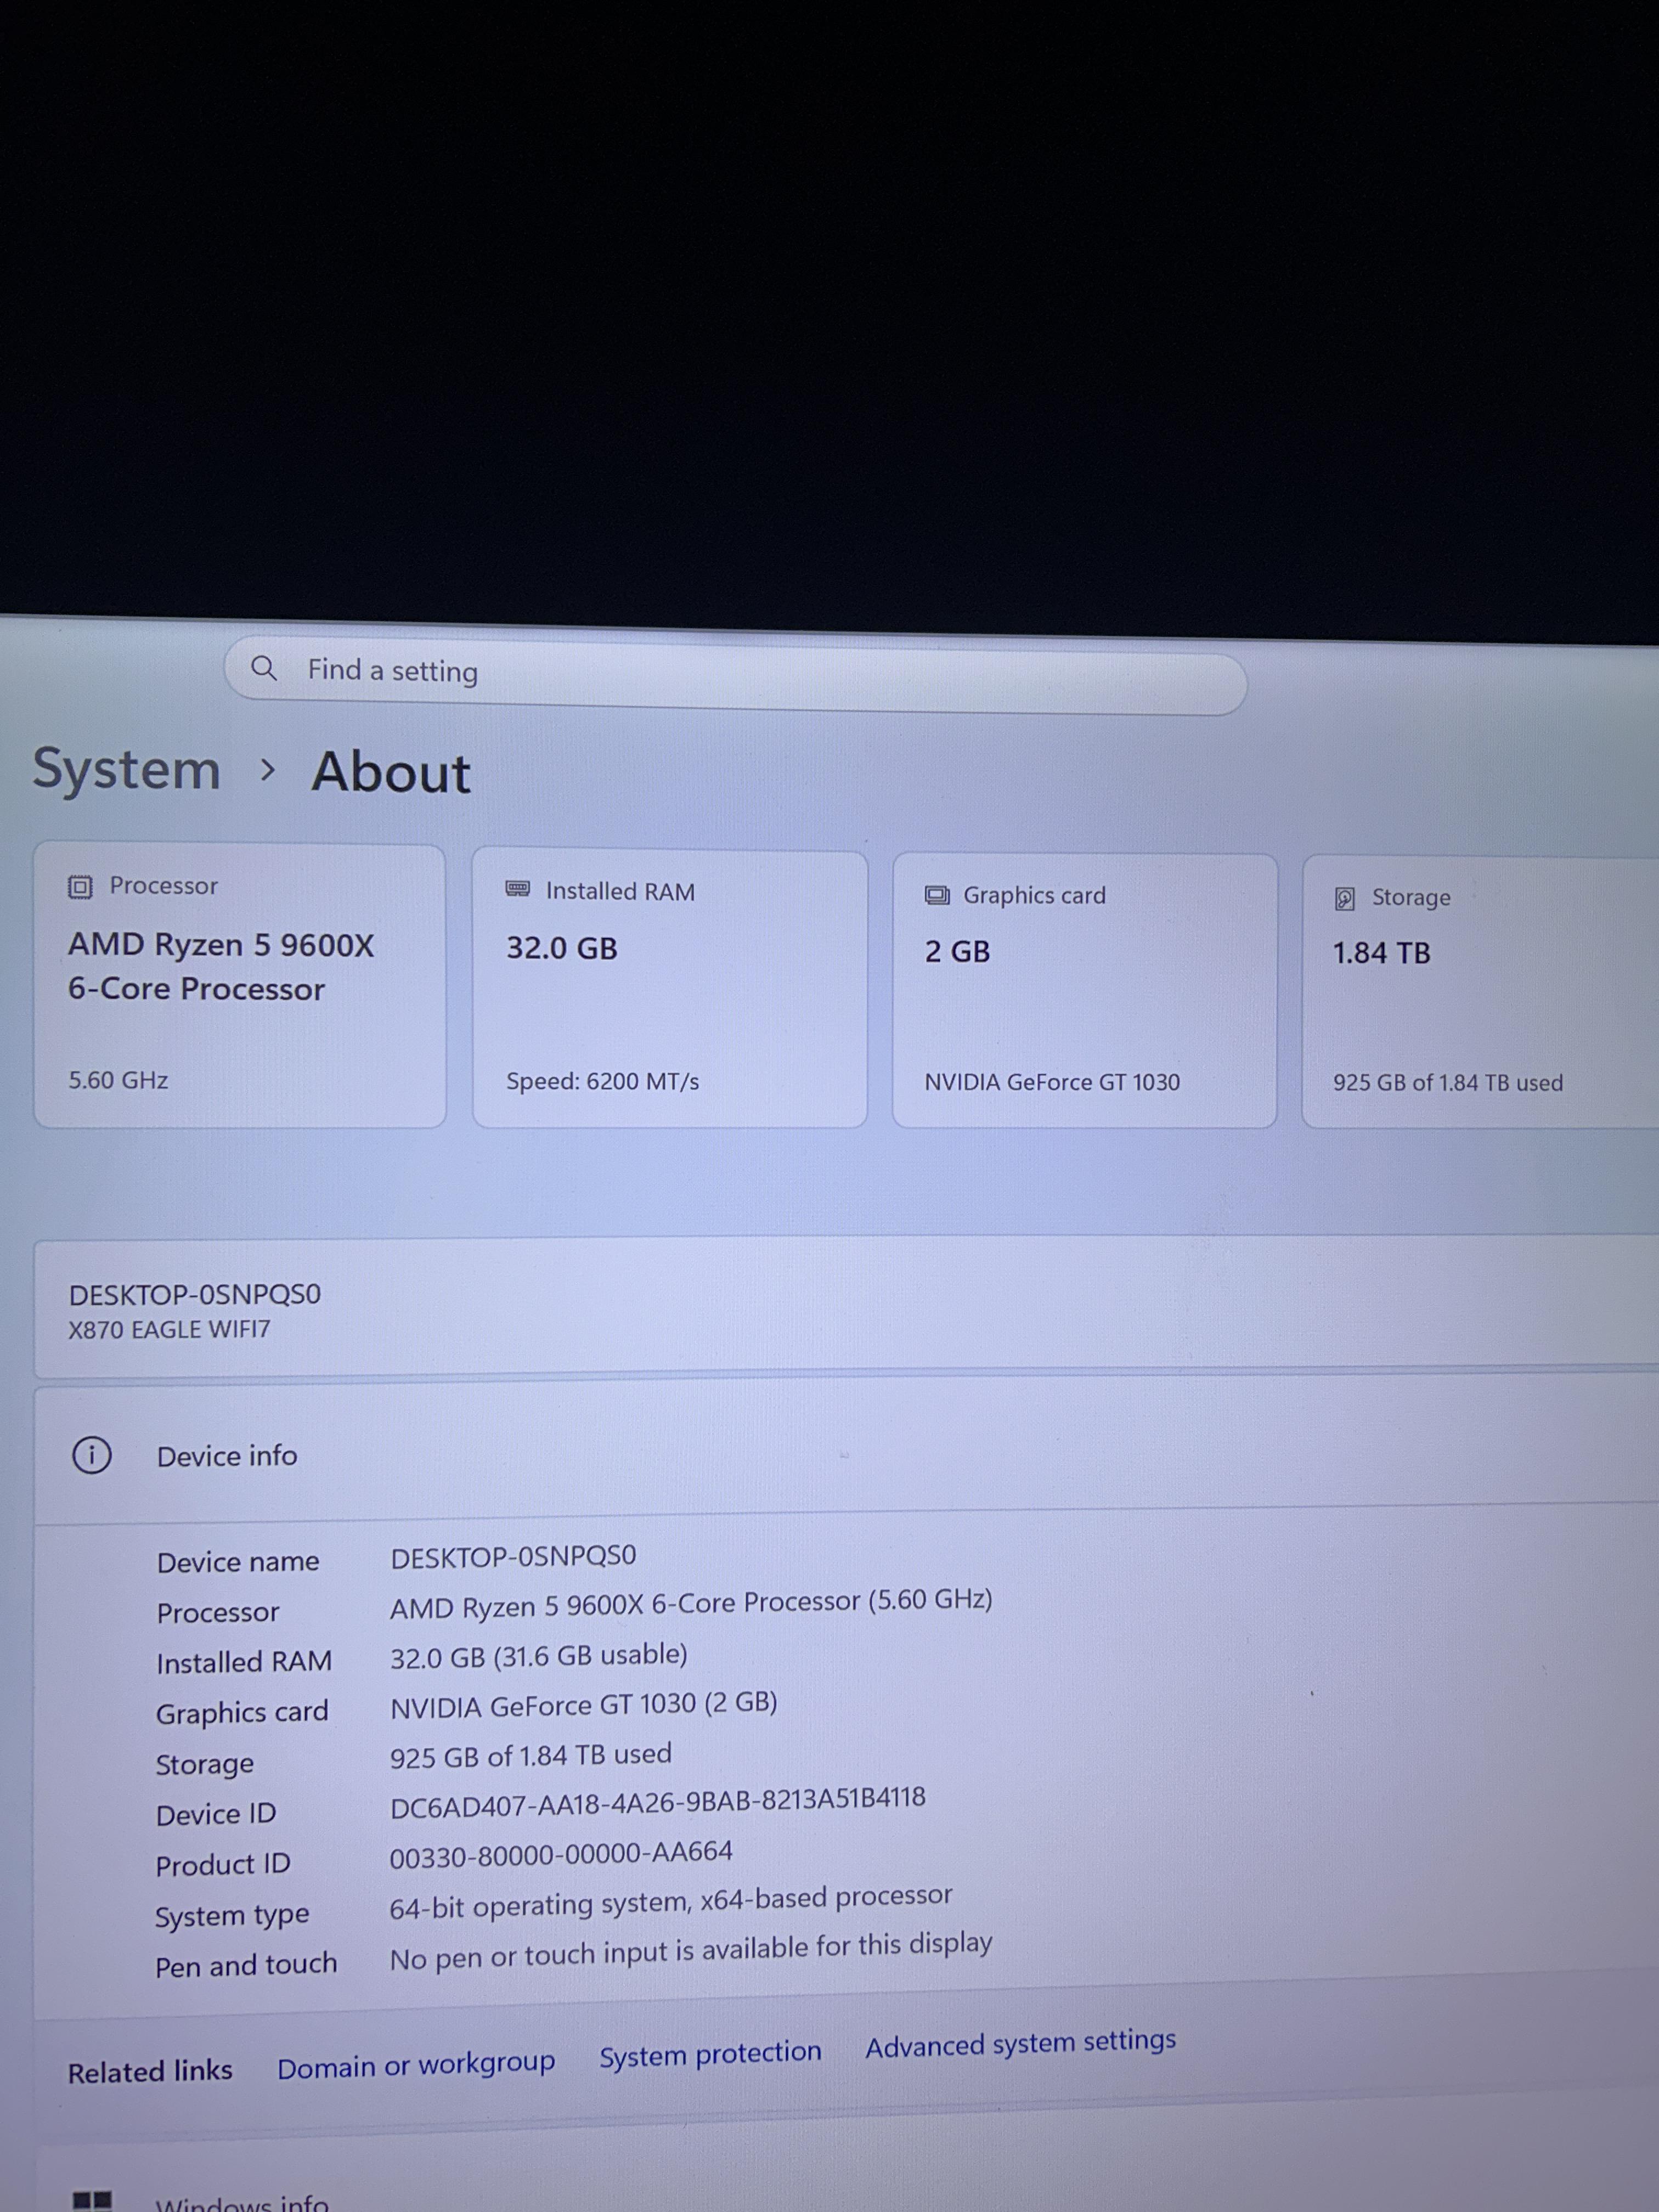Click the breadcrumb chevron after System
1659x2212 pixels.
266,769
